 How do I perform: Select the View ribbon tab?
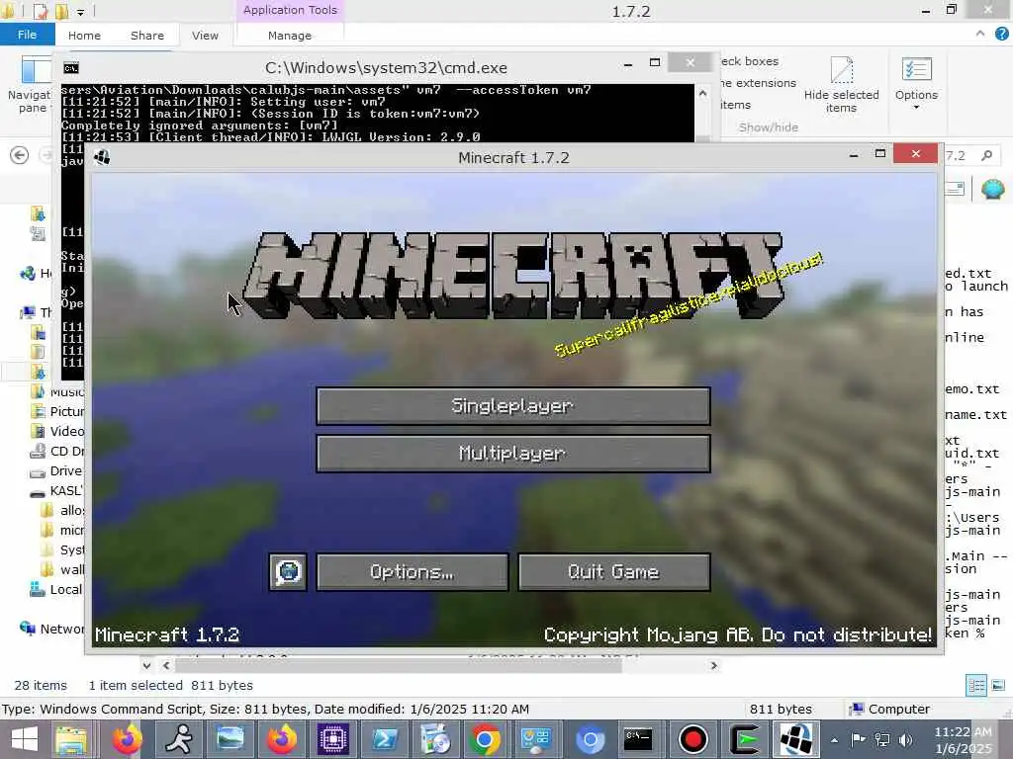[x=205, y=36]
